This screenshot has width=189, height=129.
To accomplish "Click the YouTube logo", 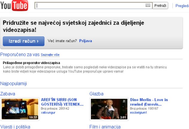I will click(x=14, y=6).
